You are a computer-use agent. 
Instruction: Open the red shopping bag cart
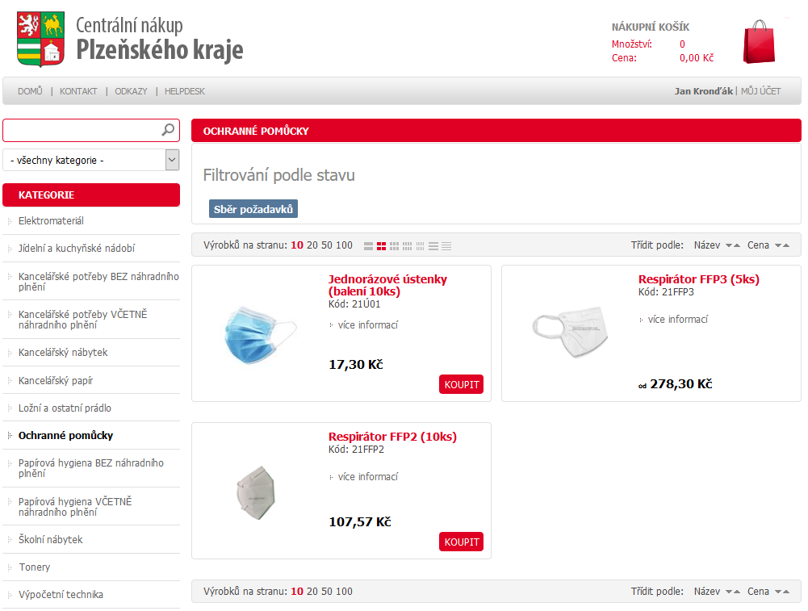click(x=759, y=42)
